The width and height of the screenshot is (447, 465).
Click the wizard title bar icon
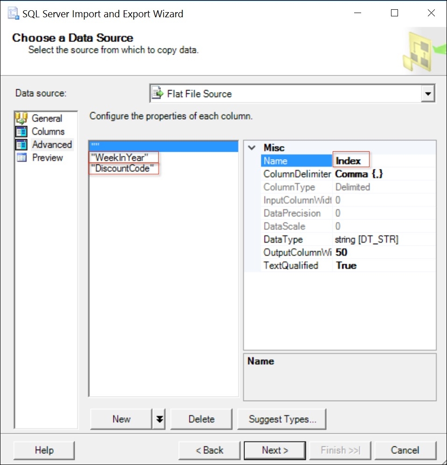point(14,14)
